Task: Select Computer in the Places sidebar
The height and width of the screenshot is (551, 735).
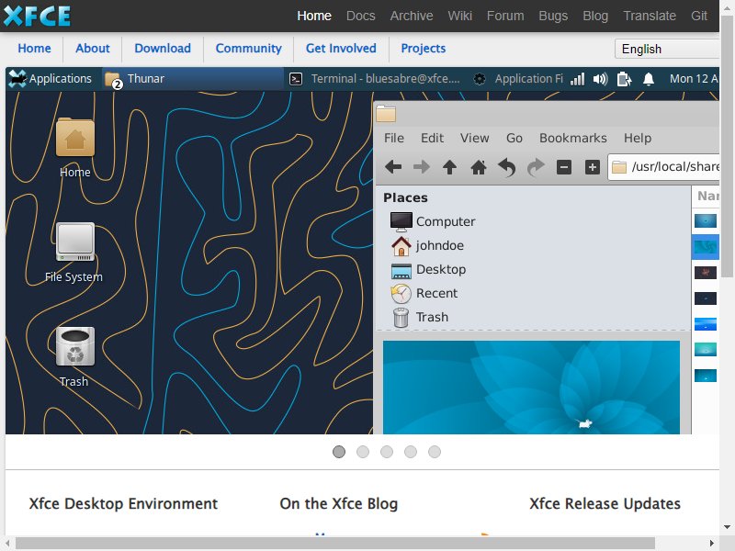Action: click(x=433, y=221)
